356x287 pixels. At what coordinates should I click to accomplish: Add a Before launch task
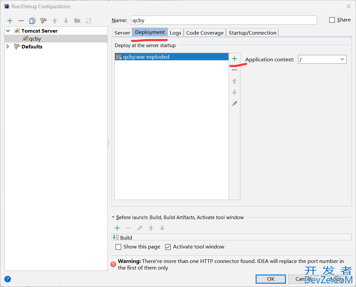click(117, 228)
